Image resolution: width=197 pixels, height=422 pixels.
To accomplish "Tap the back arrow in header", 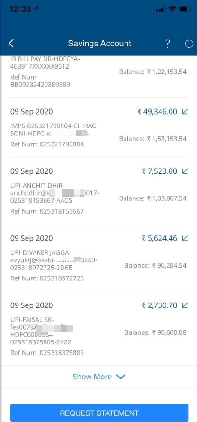I will coord(11,43).
